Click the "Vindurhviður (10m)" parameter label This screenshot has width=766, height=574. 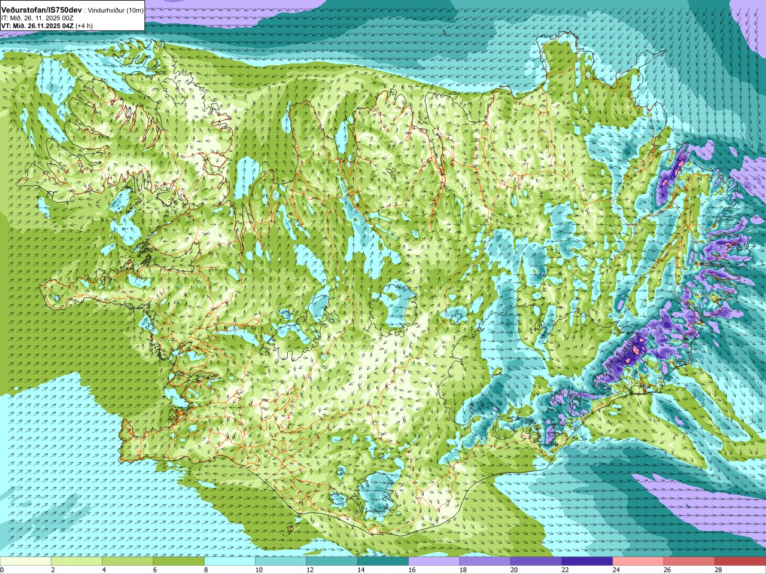[x=116, y=11]
